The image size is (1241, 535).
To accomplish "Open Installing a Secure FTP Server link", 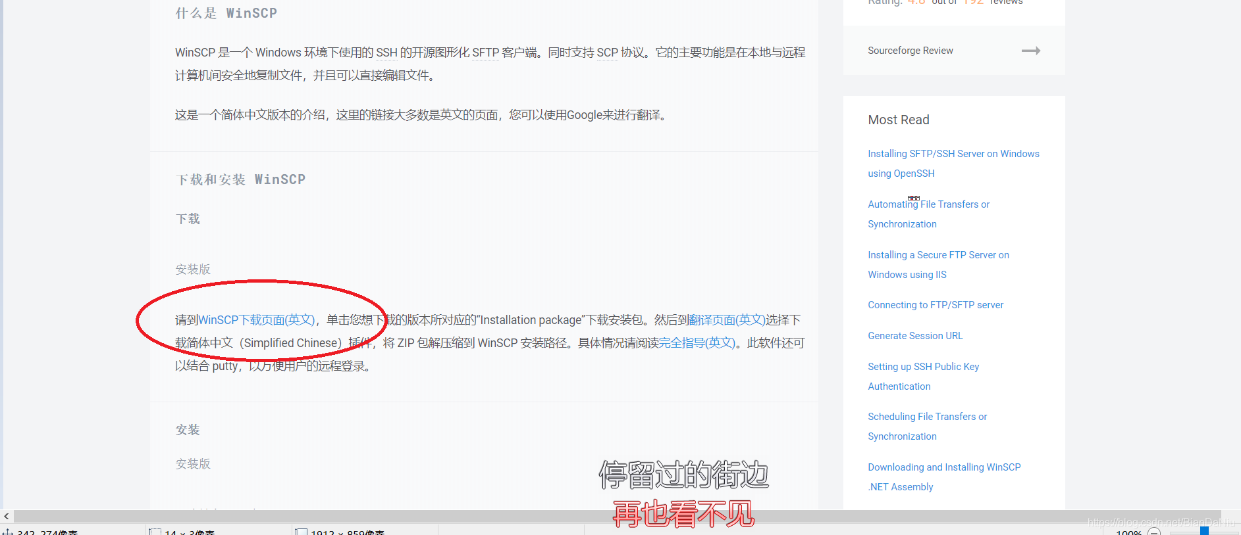I will (938, 265).
